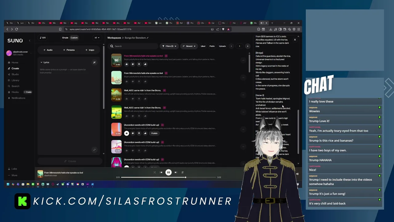
Task: Toggle the Liked filter chip
Action: [203, 46]
